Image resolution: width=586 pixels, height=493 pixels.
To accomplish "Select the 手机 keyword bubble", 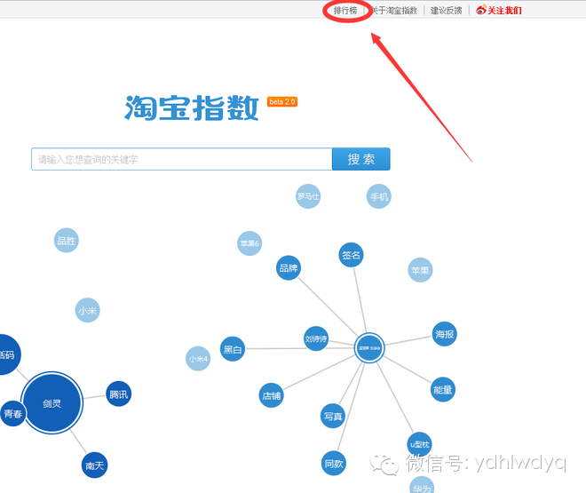I will coord(379,196).
